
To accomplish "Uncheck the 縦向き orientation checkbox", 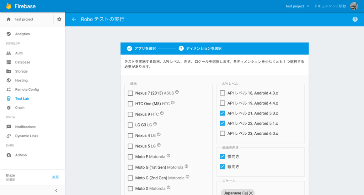I will click(223, 167).
